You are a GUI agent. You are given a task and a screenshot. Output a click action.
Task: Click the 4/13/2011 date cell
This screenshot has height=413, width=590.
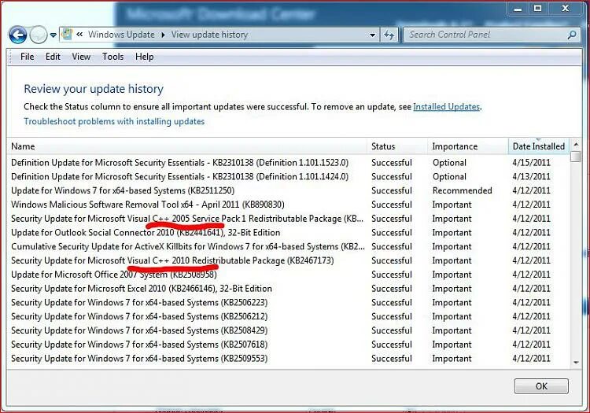[531, 176]
